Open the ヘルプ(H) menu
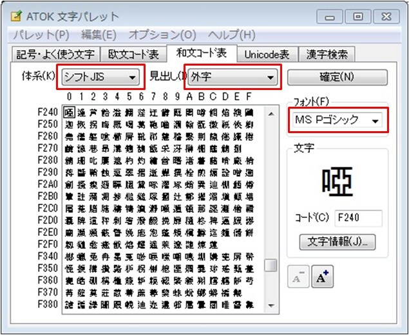409x335 pixels. tap(232, 35)
